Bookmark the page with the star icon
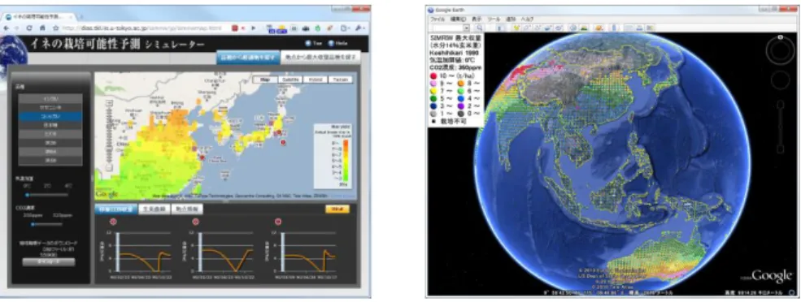The height and width of the screenshot is (302, 801). [55, 28]
